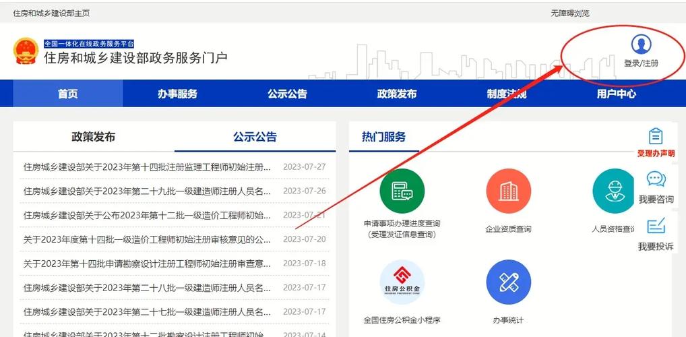This screenshot has height=337, width=686.
Task: Select the 热门服务 tab
Action: (383, 137)
